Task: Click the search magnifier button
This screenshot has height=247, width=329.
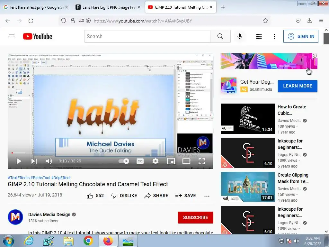Action: click(x=220, y=36)
